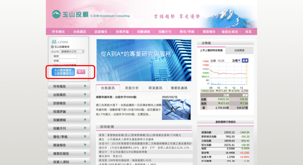Open headline 挑戰年線失敗，台股失守10900點
303x165 pixels.
(x=116, y=97)
